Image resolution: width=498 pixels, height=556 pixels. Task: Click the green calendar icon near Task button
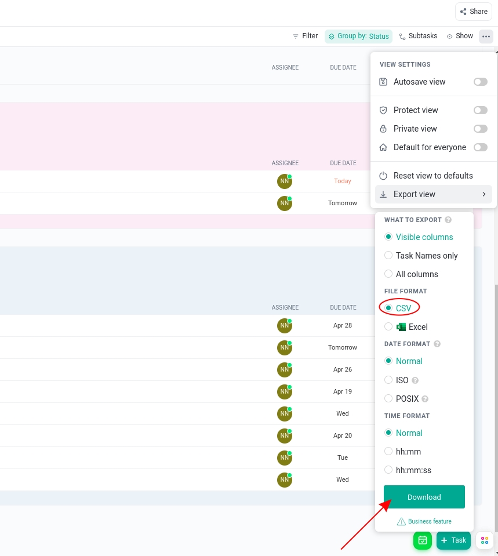click(422, 540)
